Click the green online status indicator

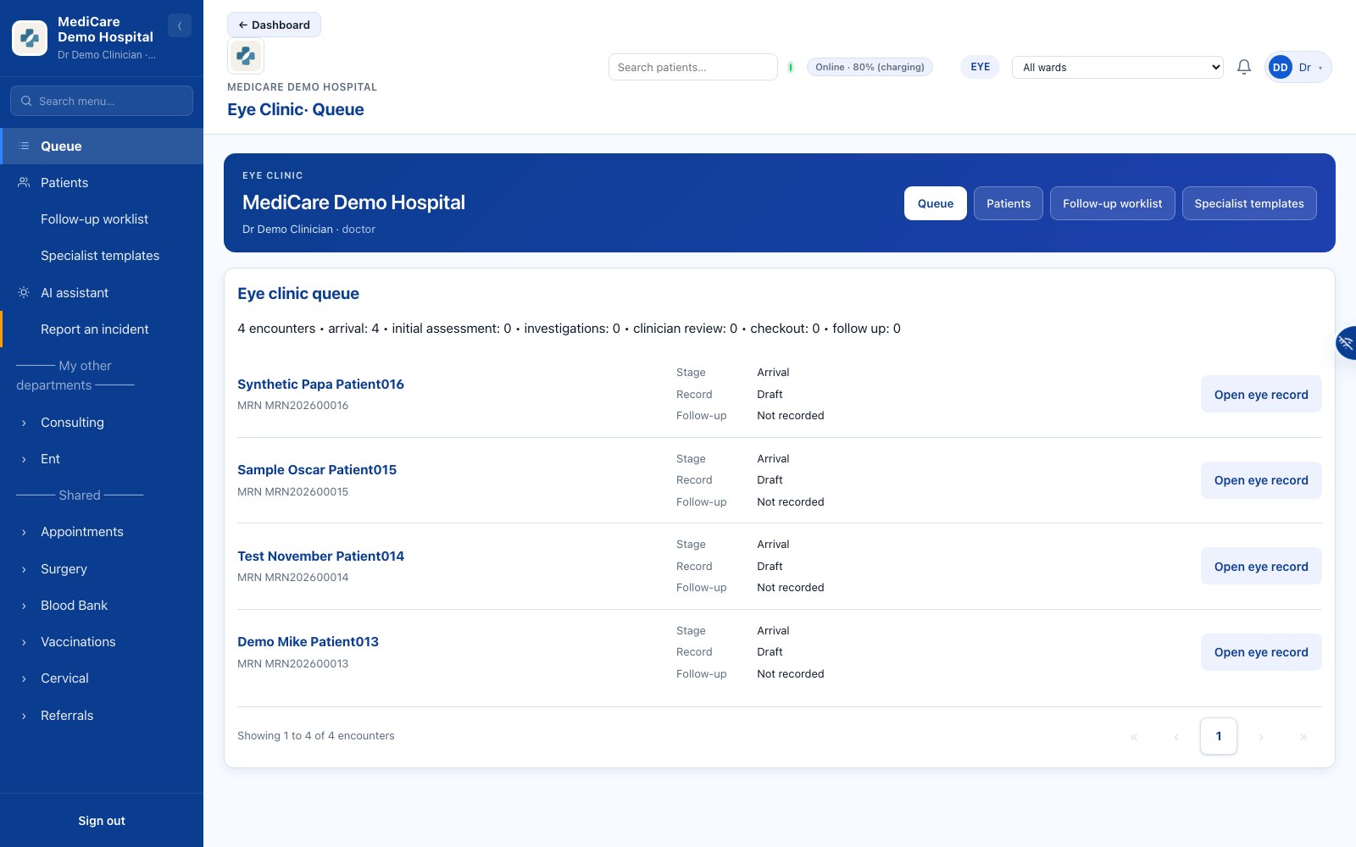[x=791, y=67]
